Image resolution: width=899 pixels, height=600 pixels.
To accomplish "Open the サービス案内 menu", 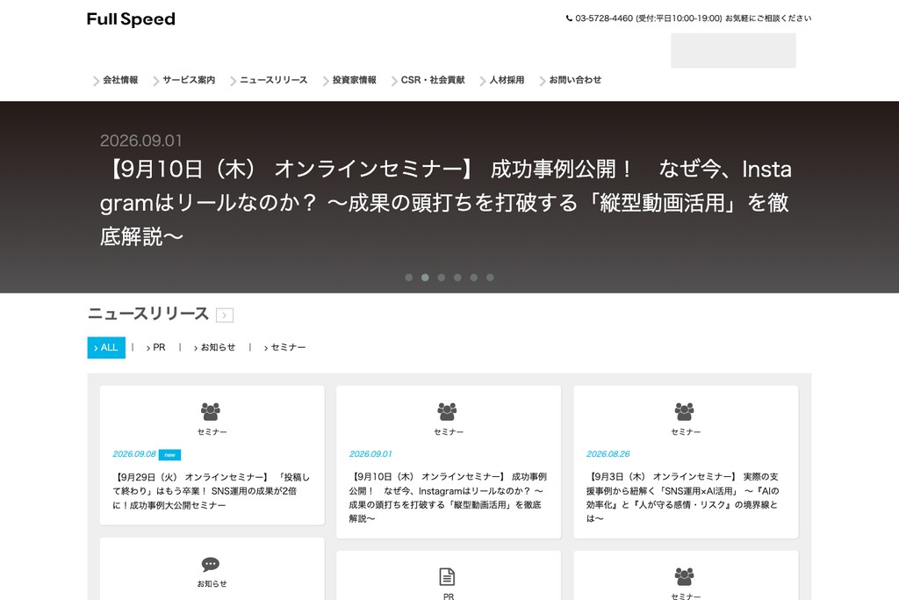I will [x=189, y=80].
